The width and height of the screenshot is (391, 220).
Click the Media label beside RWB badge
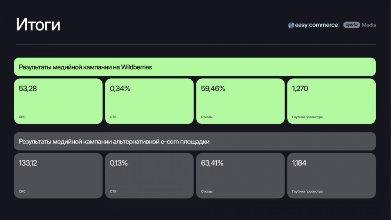coord(369,25)
